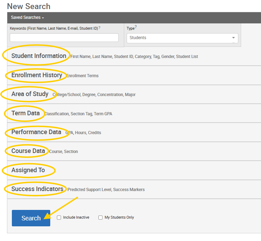Click the Type help question mark icon
Image resolution: width=261 pixels, height=241 pixels.
(136, 27)
